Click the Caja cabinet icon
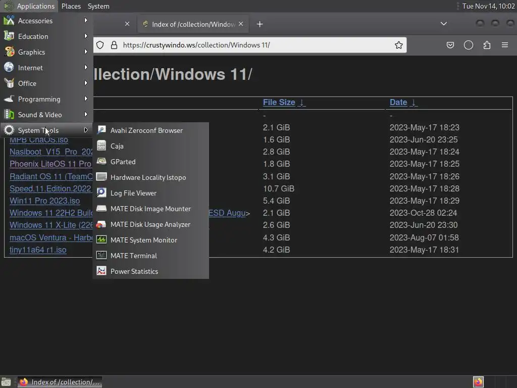The height and width of the screenshot is (388, 517). click(101, 145)
